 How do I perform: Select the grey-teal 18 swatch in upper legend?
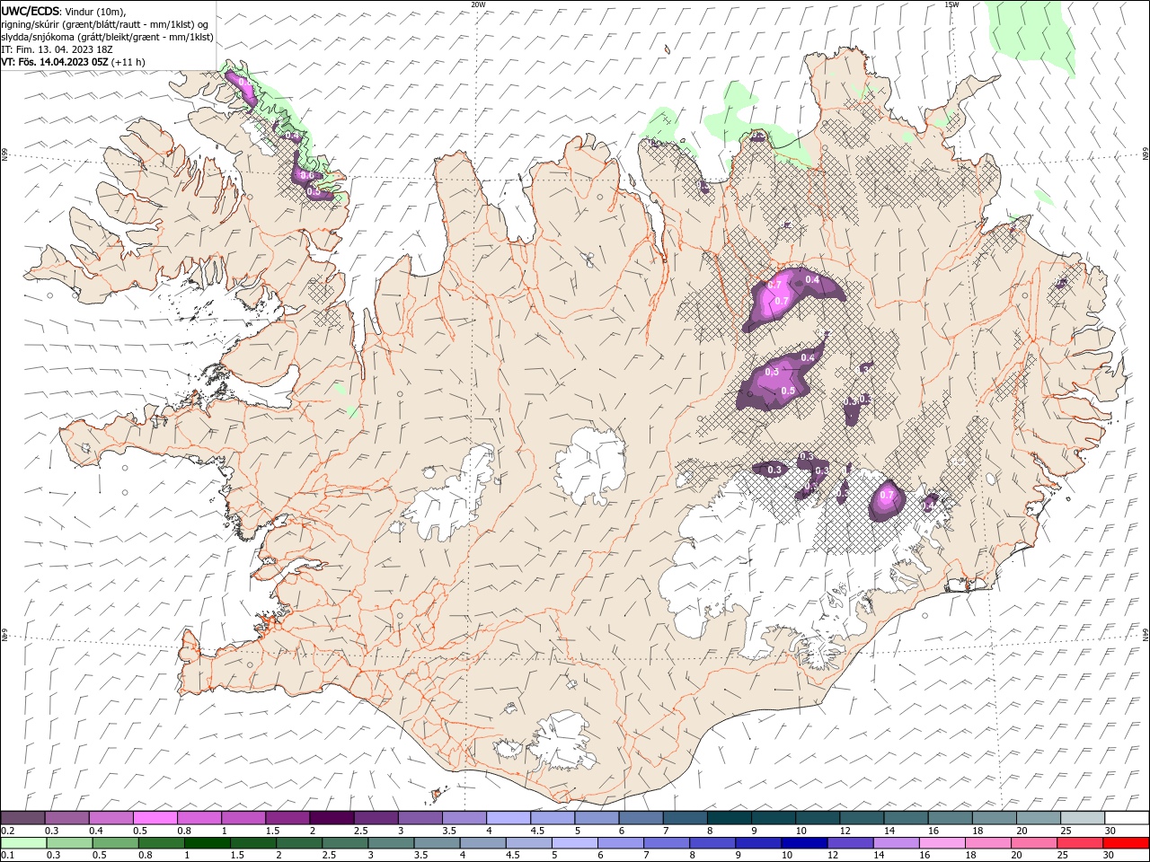pyautogui.click(x=995, y=818)
